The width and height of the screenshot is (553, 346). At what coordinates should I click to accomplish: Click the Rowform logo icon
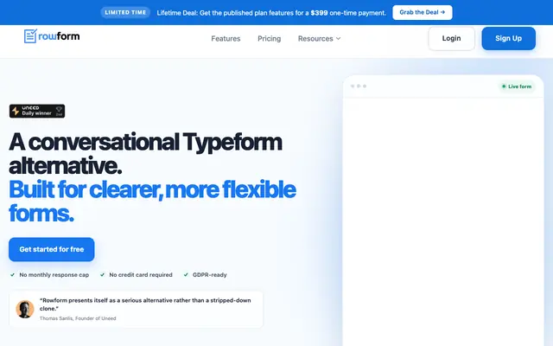click(30, 36)
